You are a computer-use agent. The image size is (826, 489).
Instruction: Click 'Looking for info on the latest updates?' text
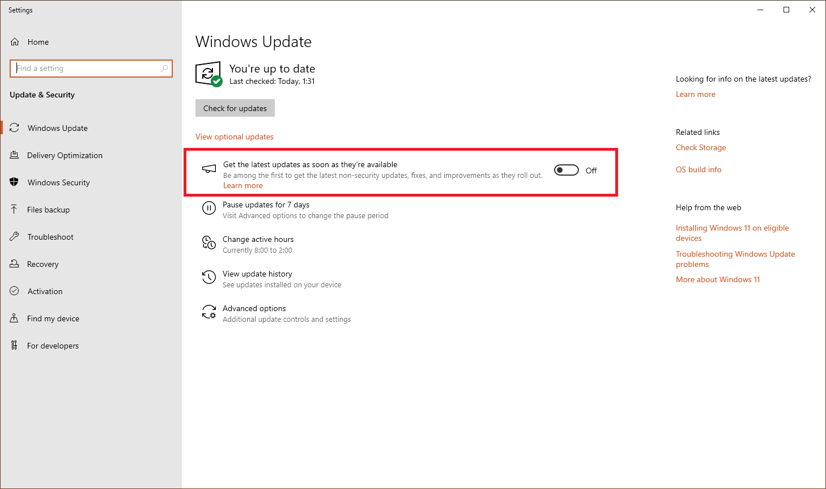[x=743, y=79]
